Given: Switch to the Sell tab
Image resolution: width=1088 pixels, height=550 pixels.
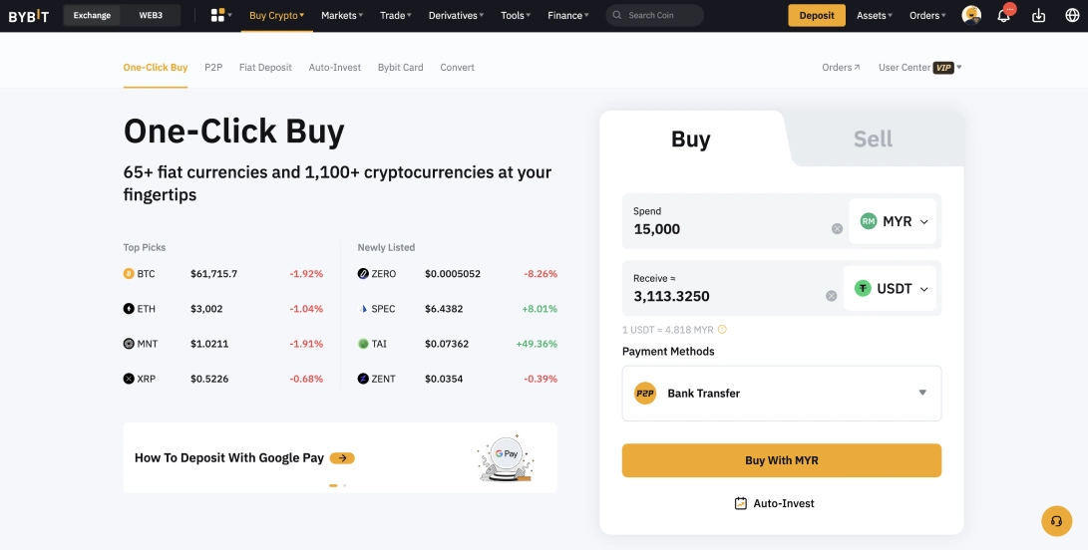Looking at the screenshot, I should point(873,139).
